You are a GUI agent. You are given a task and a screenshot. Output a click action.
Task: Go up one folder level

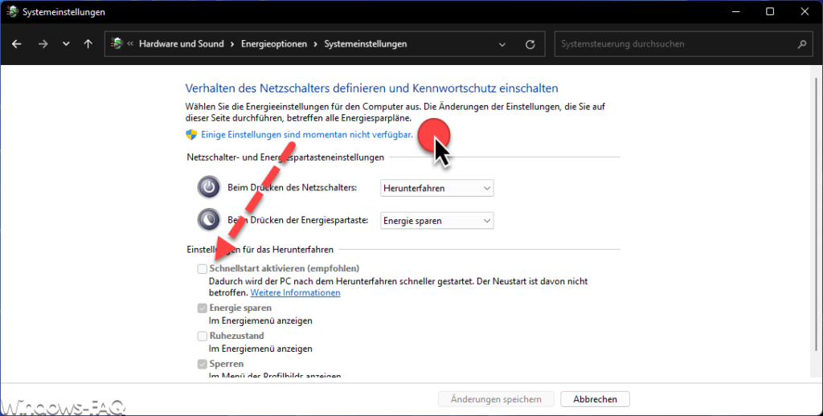point(88,44)
